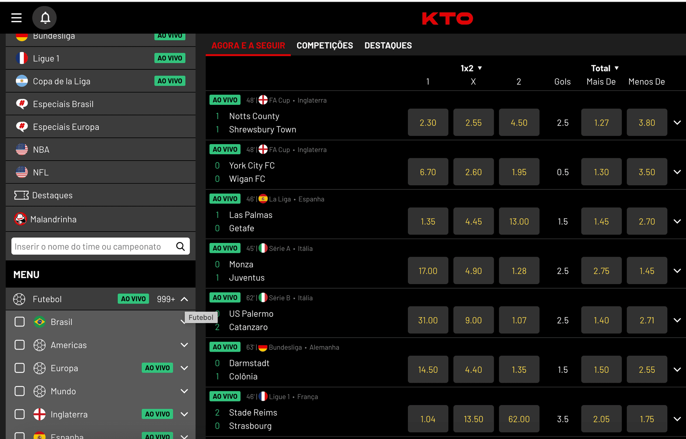The image size is (686, 439).
Task: Bet on Notts County win at 2.30
Action: tap(428, 122)
